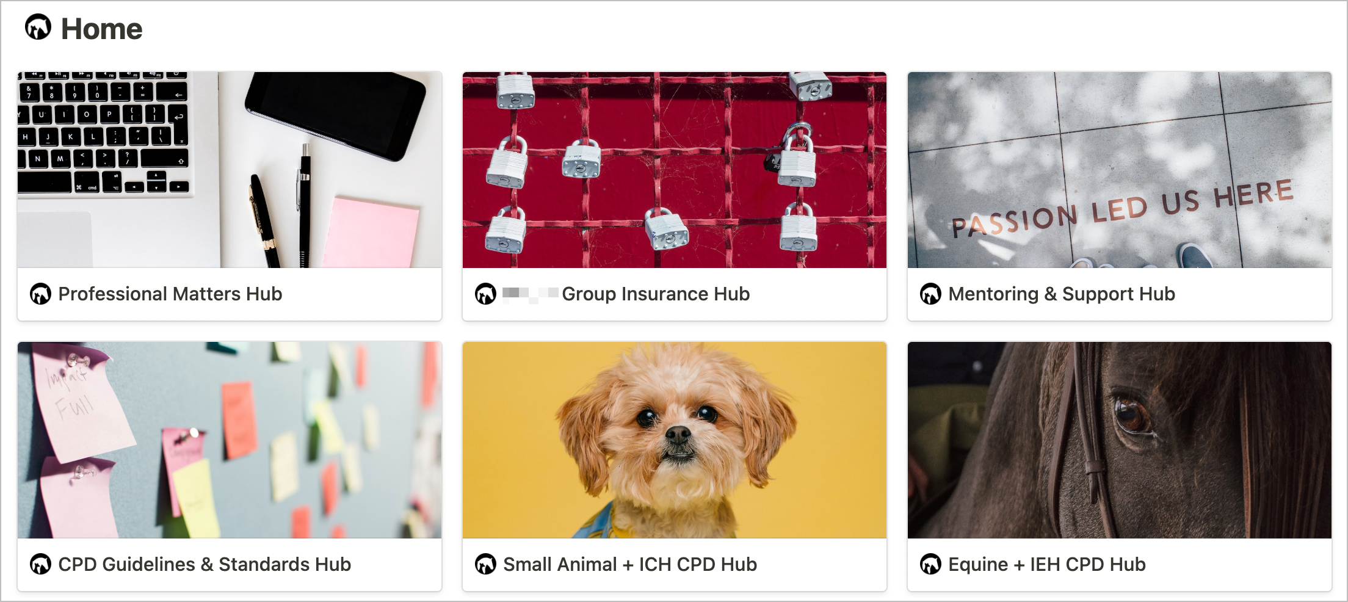1348x602 pixels.
Task: Select the fluffy dog on yellow photo
Action: pos(675,440)
